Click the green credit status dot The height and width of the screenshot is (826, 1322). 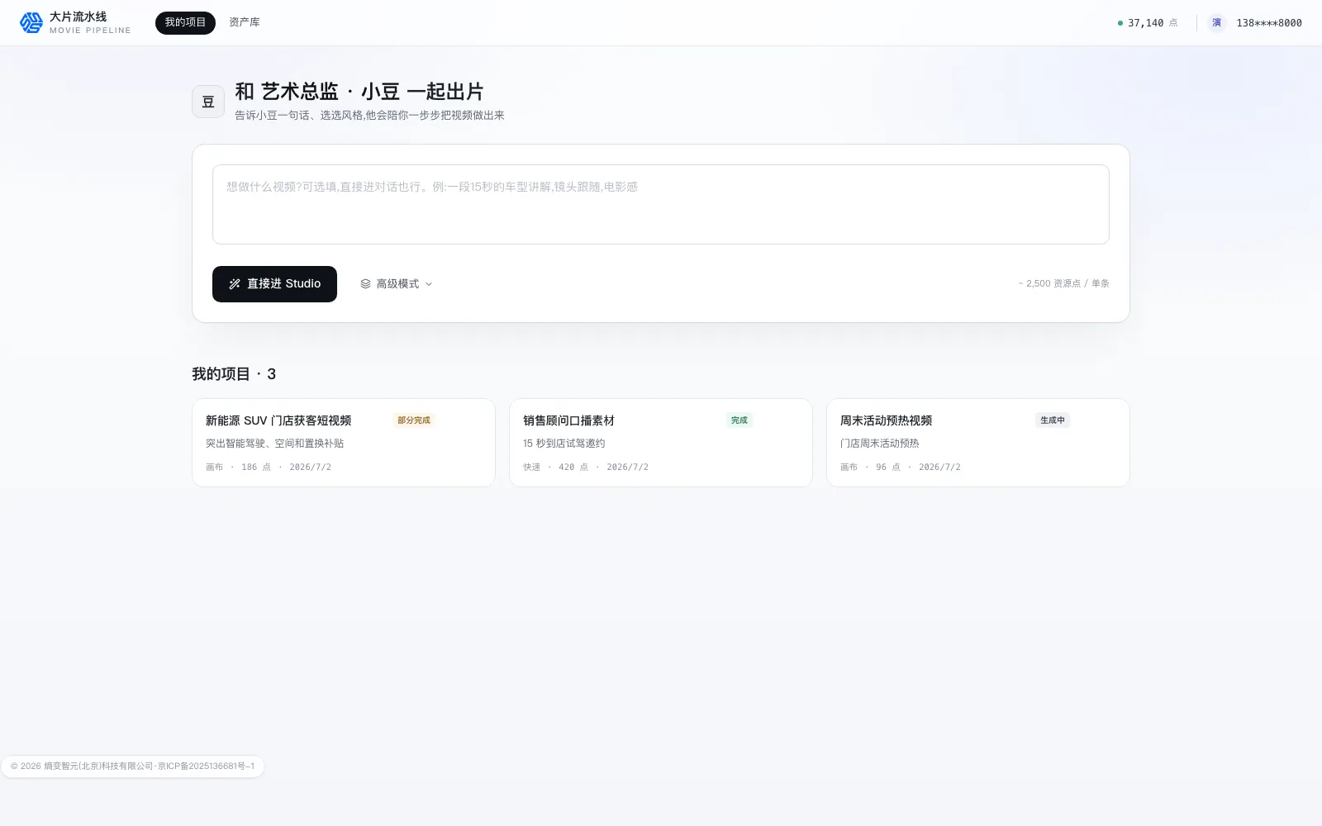click(x=1120, y=23)
